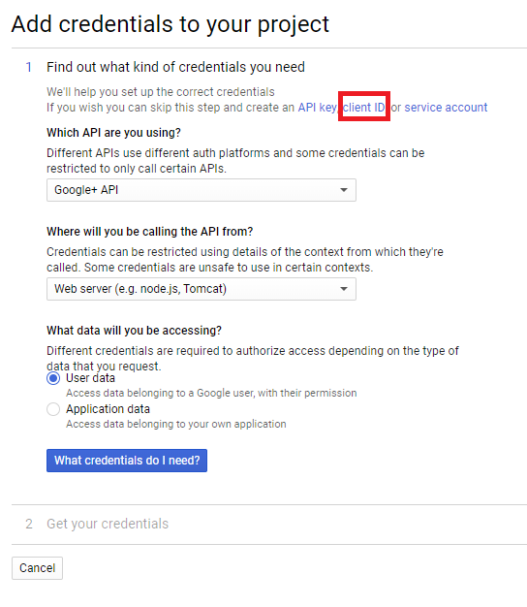Click the step 2 number indicator

[x=29, y=524]
